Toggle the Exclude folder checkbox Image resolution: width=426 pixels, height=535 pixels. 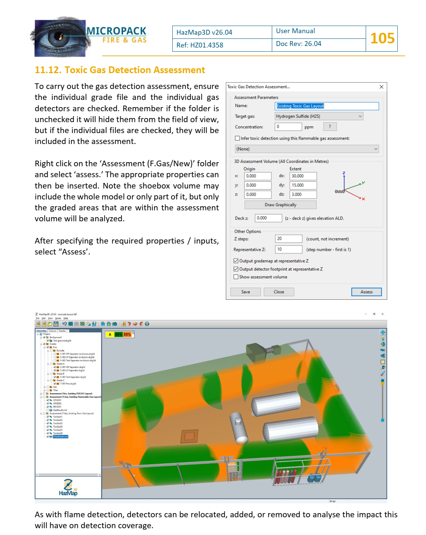[x=51, y=351]
